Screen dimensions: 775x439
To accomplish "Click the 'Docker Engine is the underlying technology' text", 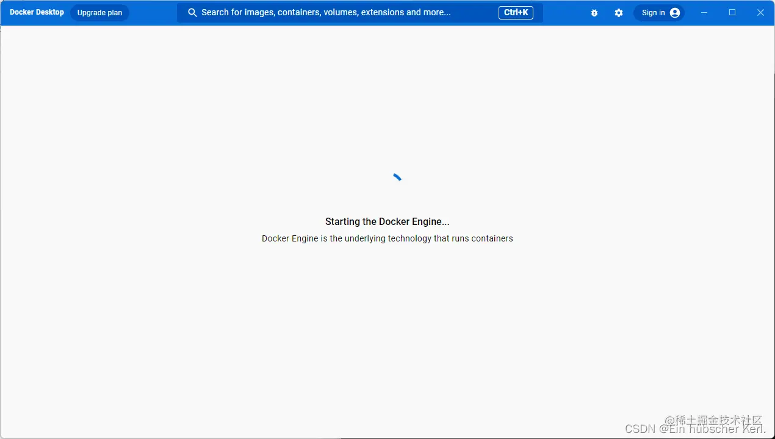I will (387, 238).
